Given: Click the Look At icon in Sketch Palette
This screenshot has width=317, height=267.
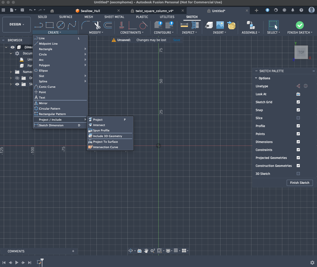Looking at the screenshot, I should (x=298, y=94).
